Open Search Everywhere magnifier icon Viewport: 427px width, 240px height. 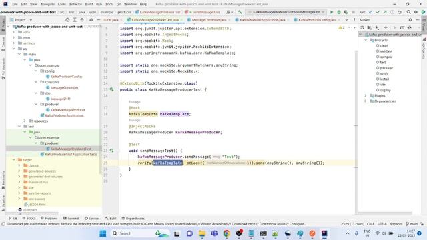click(408, 12)
